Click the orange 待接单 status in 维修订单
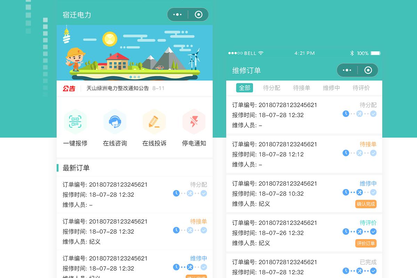This screenshot has width=417, height=278. pyautogui.click(x=368, y=144)
